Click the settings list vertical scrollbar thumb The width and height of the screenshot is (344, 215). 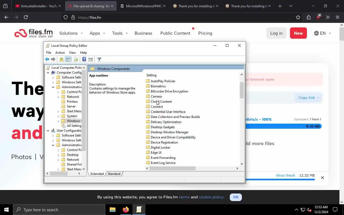pos(241,90)
